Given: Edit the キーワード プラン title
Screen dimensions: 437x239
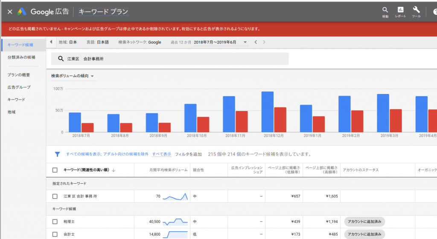Looking at the screenshot, I should click(103, 11).
